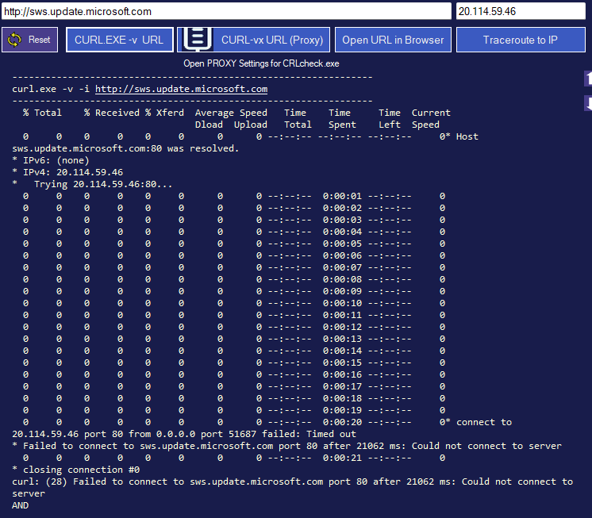This screenshot has width=592, height=518.
Task: Click the "Current Speed" column header
Action: tap(431, 118)
